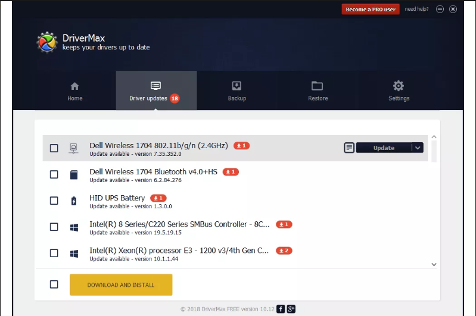The width and height of the screenshot is (476, 316).
Task: Click the red 2 badge on Intel Xeon row
Action: [x=284, y=251]
